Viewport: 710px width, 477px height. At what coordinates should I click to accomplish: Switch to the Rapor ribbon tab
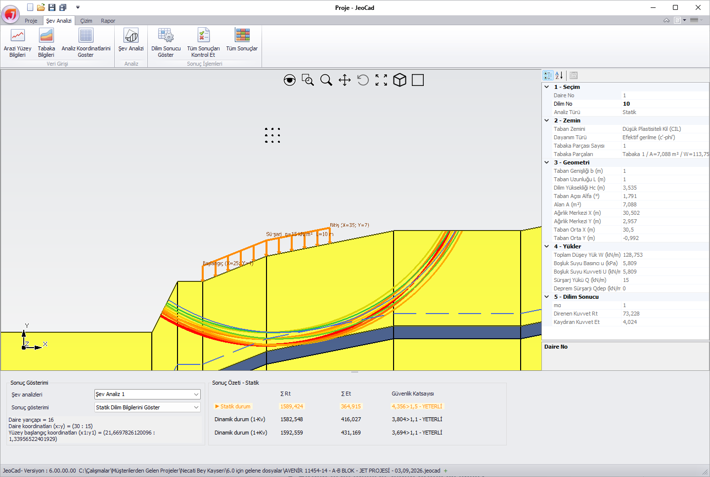coord(108,21)
